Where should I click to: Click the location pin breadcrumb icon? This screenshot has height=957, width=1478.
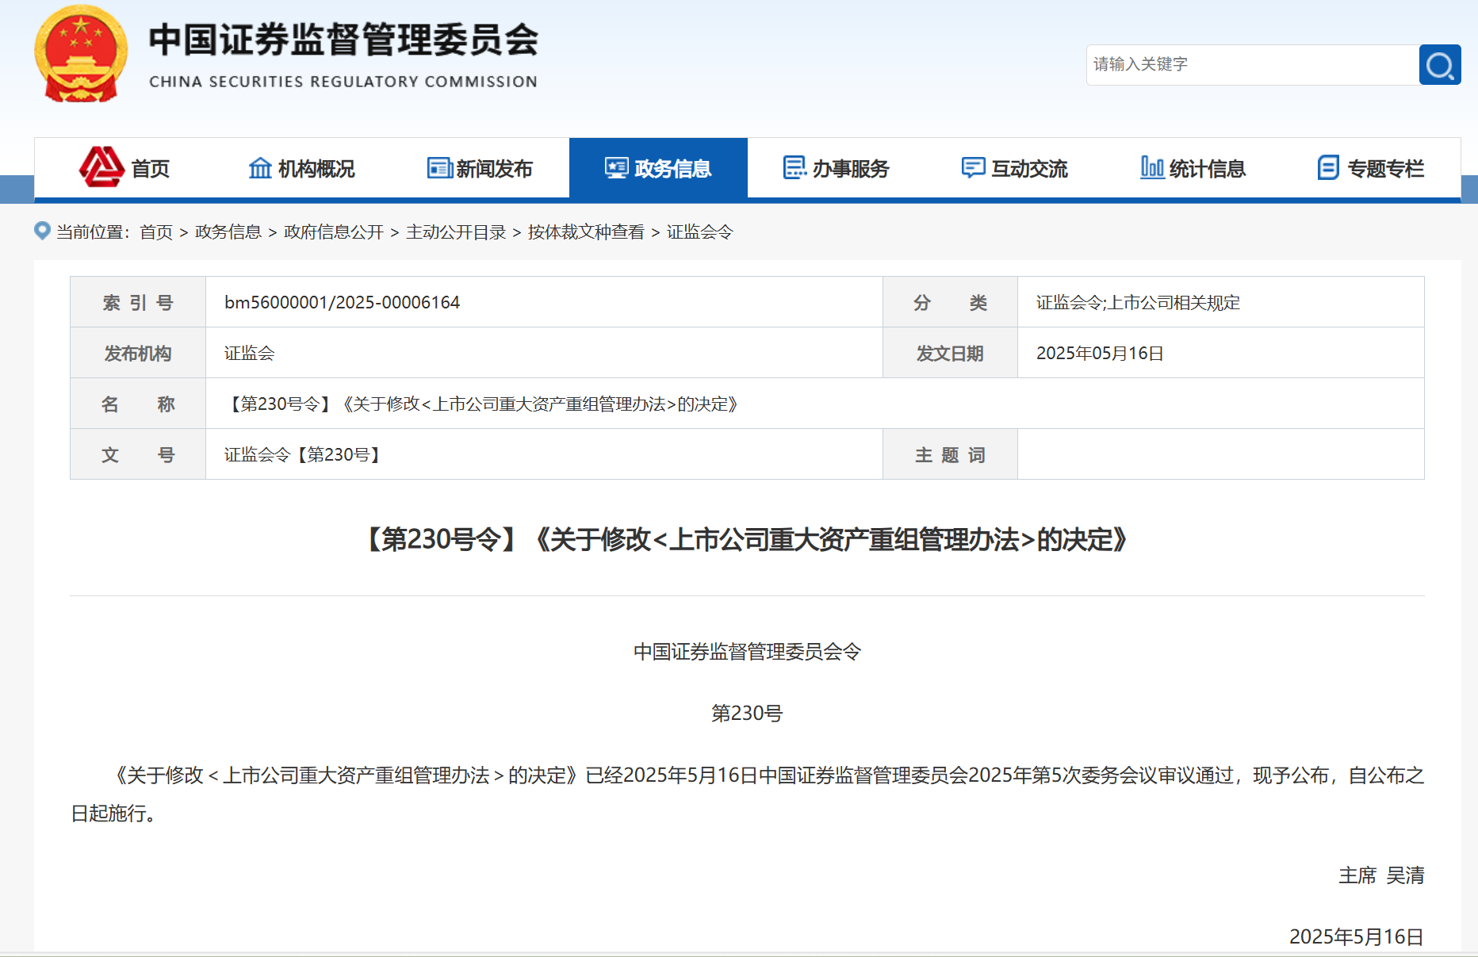coord(43,231)
